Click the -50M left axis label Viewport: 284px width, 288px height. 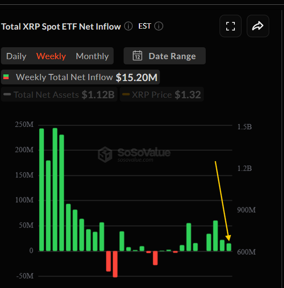point(25,276)
